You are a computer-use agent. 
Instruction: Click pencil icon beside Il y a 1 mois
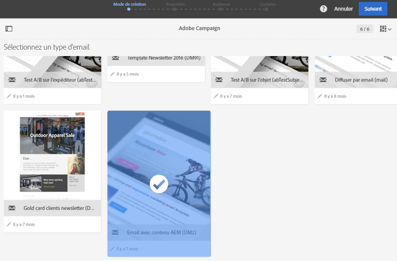[x=9, y=96]
